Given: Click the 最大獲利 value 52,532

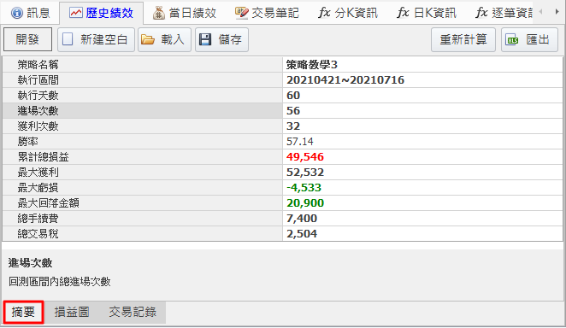Looking at the screenshot, I should 305,173.
